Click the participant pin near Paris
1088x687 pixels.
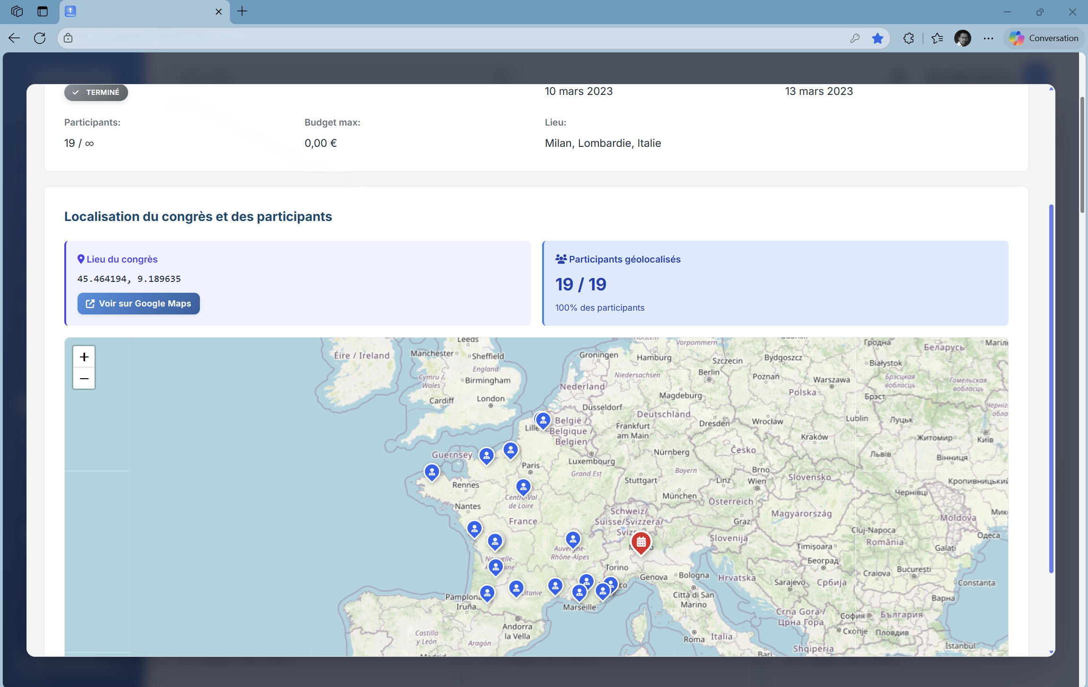(x=510, y=450)
